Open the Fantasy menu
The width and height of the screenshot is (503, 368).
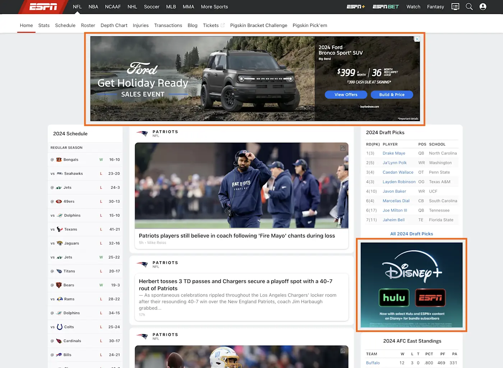[435, 6]
